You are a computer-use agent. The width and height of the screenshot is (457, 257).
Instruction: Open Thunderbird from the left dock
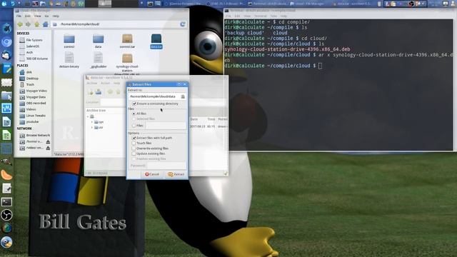point(6,55)
